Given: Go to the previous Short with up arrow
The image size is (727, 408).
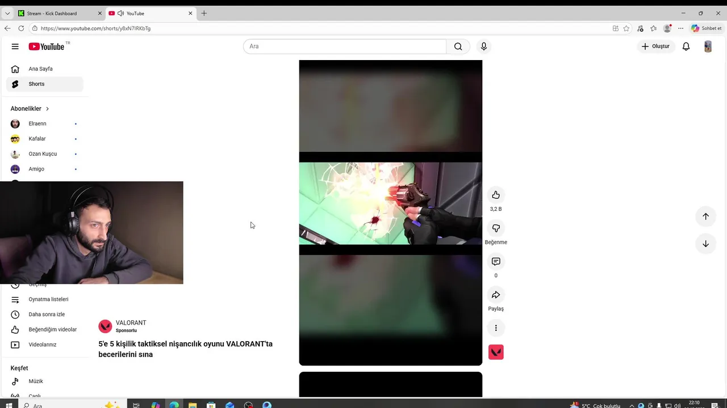Looking at the screenshot, I should tap(705, 216).
